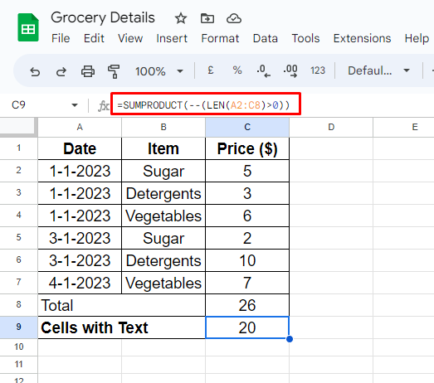Open the Format menu
The height and width of the screenshot is (383, 434).
point(220,38)
